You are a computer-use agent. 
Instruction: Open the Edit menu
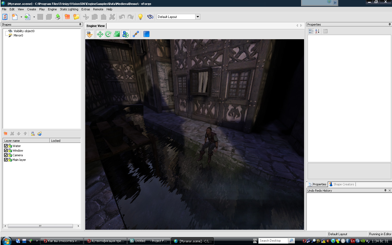12,9
